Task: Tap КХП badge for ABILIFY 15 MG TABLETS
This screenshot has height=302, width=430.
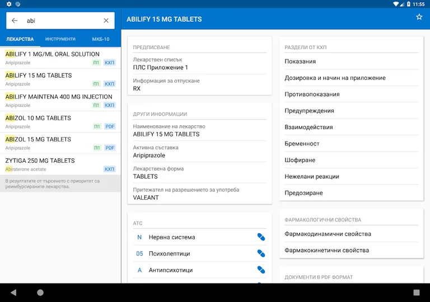Action: pyautogui.click(x=109, y=84)
